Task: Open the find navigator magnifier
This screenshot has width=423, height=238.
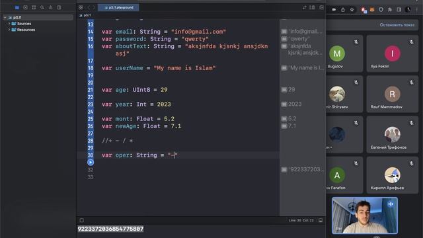Action: (42, 7)
